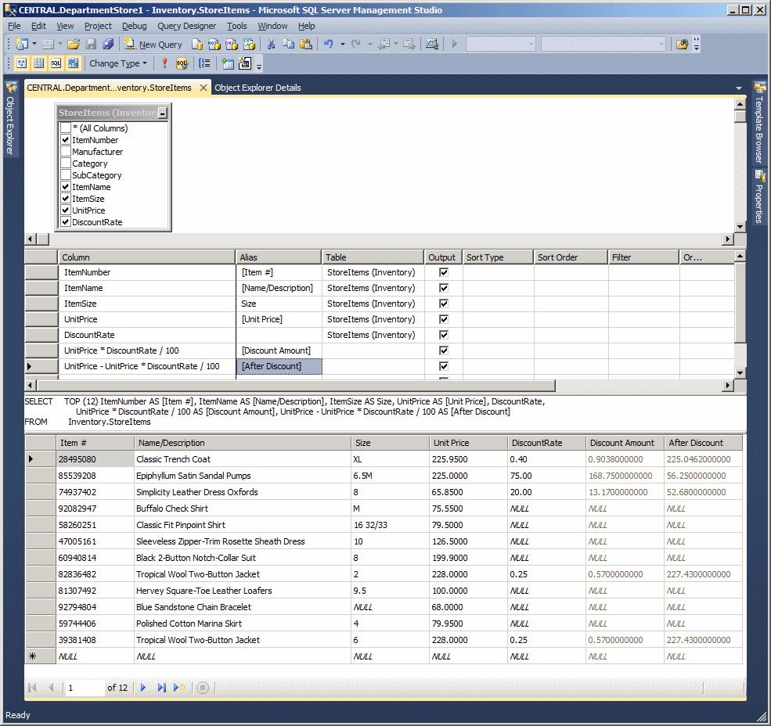Open the standard toolbar options overflow
Image resolution: width=771 pixels, height=726 pixels.
pyautogui.click(x=697, y=45)
